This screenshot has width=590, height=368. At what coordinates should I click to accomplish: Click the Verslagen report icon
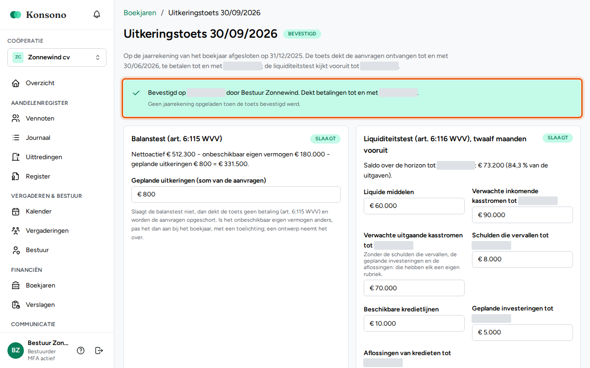click(x=16, y=305)
